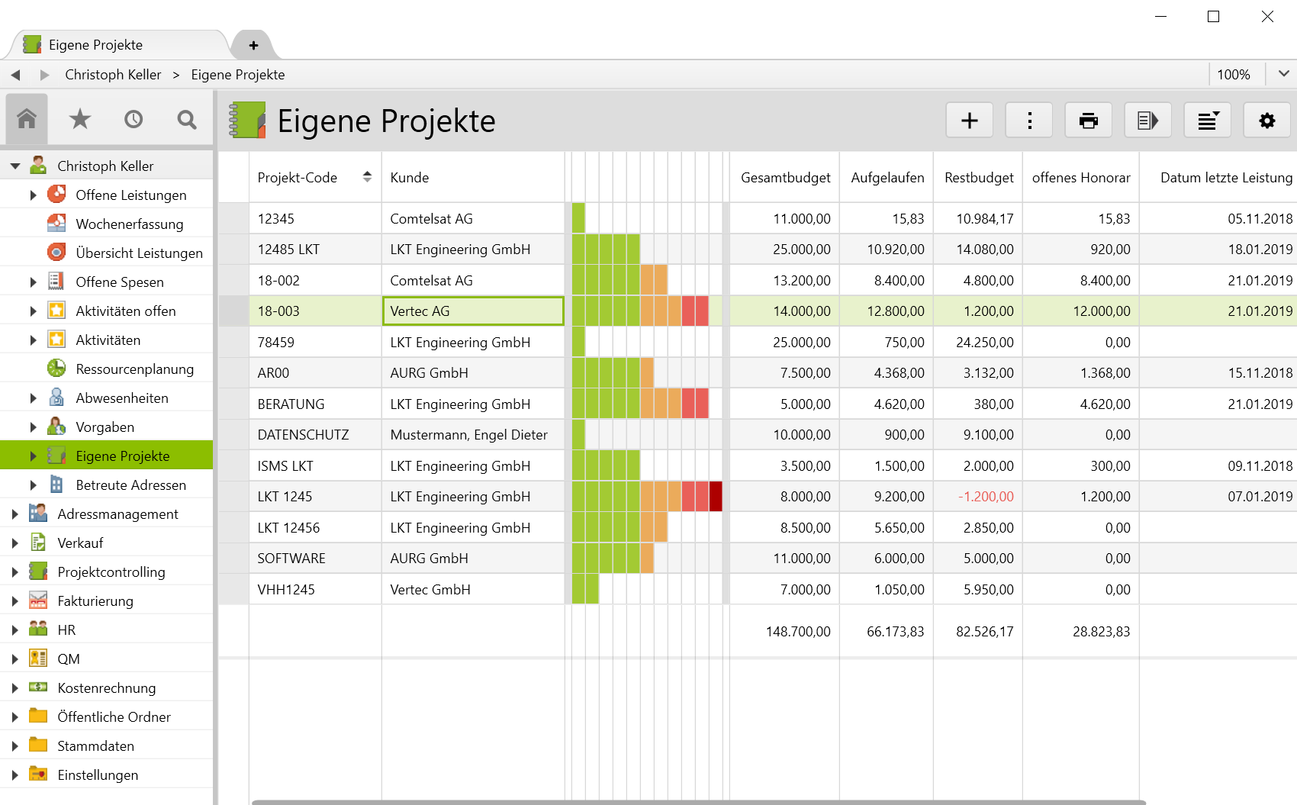Open the three-dot more options menu
This screenshot has width=1297, height=805.
point(1028,121)
